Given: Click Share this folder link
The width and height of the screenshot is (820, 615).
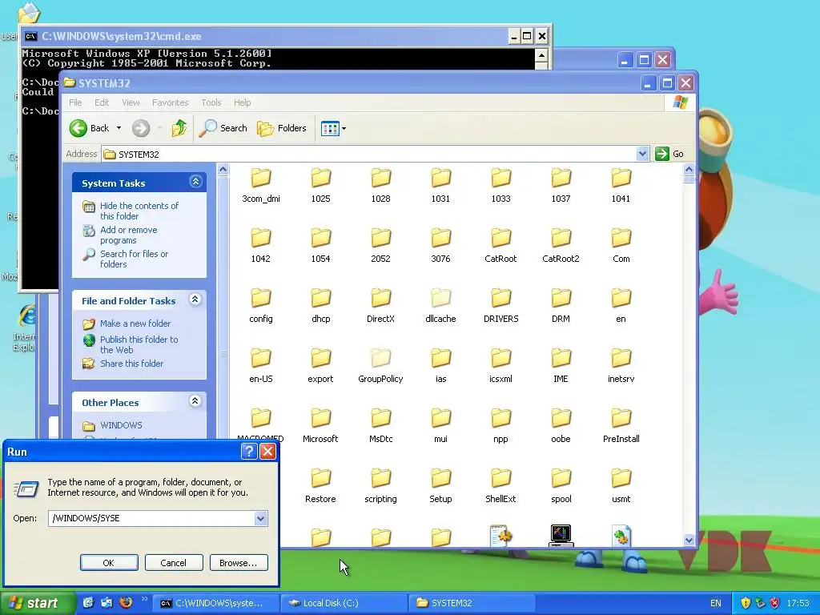Looking at the screenshot, I should [x=132, y=364].
